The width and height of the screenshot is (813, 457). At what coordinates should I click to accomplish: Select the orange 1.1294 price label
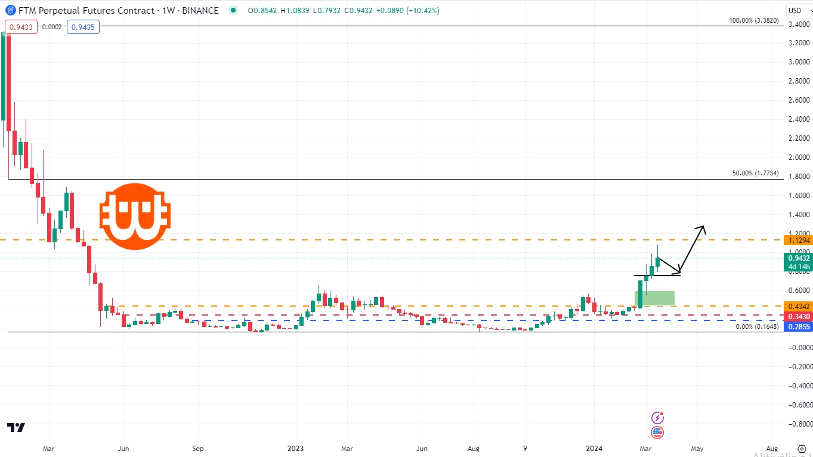click(798, 240)
